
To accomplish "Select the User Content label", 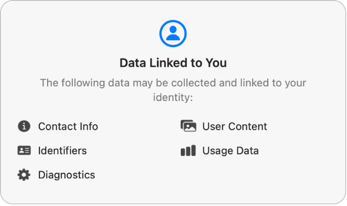I will pyautogui.click(x=234, y=126).
